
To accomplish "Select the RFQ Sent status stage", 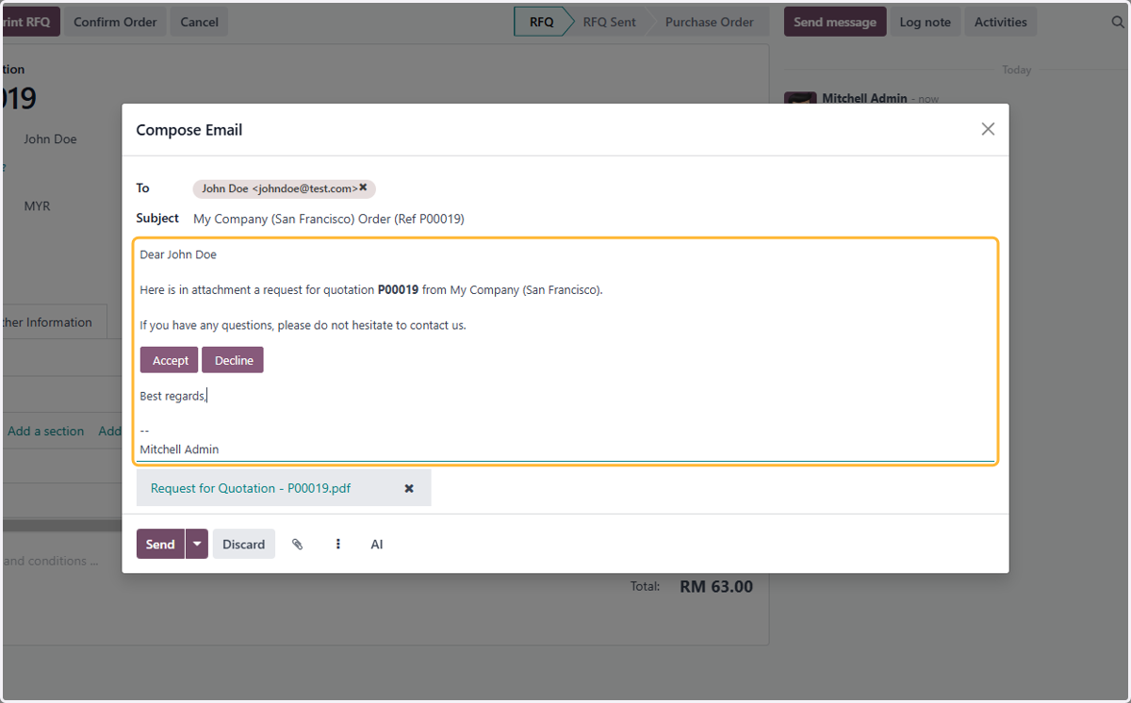I will point(609,22).
